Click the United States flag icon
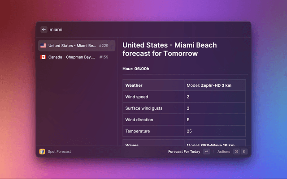The width and height of the screenshot is (287, 179). (43, 46)
